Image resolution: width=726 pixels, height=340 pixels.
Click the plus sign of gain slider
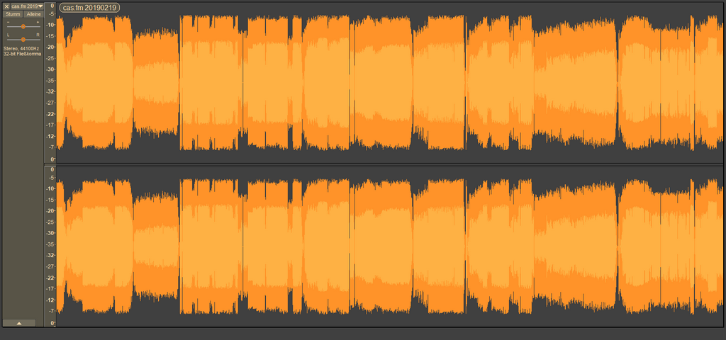pos(38,22)
